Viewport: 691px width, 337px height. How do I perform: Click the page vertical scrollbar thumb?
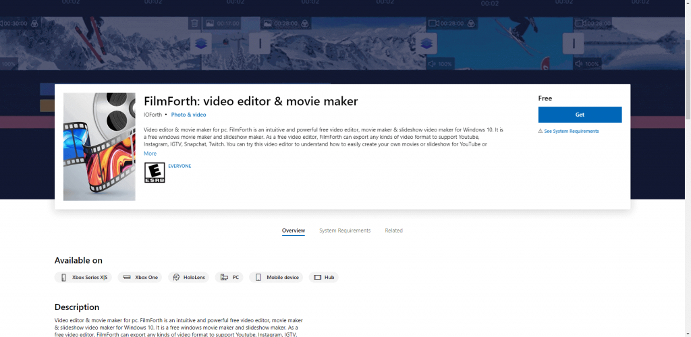pyautogui.click(x=688, y=79)
